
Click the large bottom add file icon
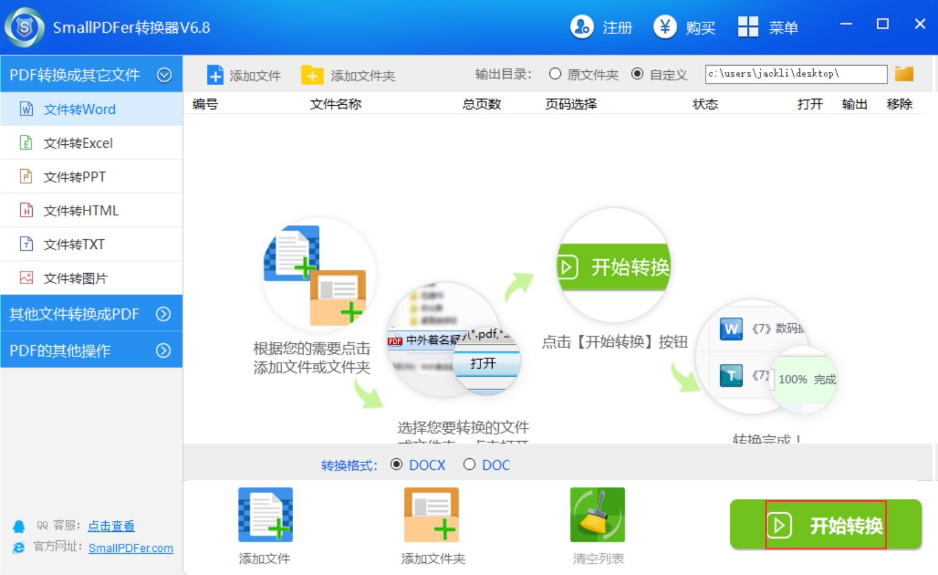(x=265, y=515)
